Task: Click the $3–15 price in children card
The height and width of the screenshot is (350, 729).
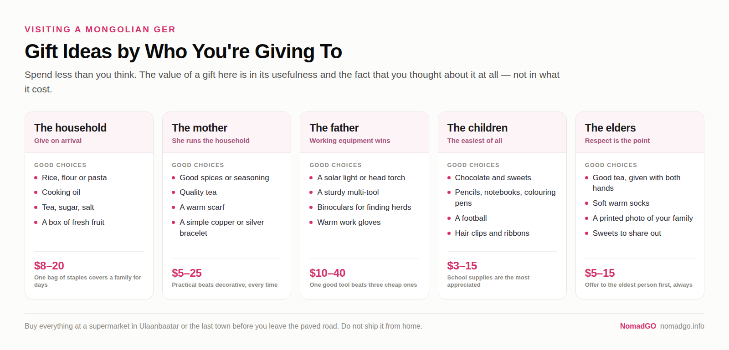Action: coord(462,265)
